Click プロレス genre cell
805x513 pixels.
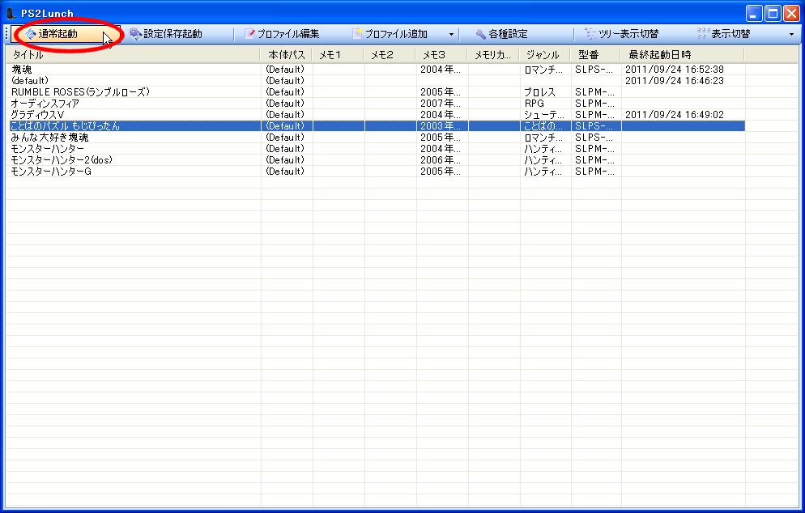pyautogui.click(x=539, y=92)
